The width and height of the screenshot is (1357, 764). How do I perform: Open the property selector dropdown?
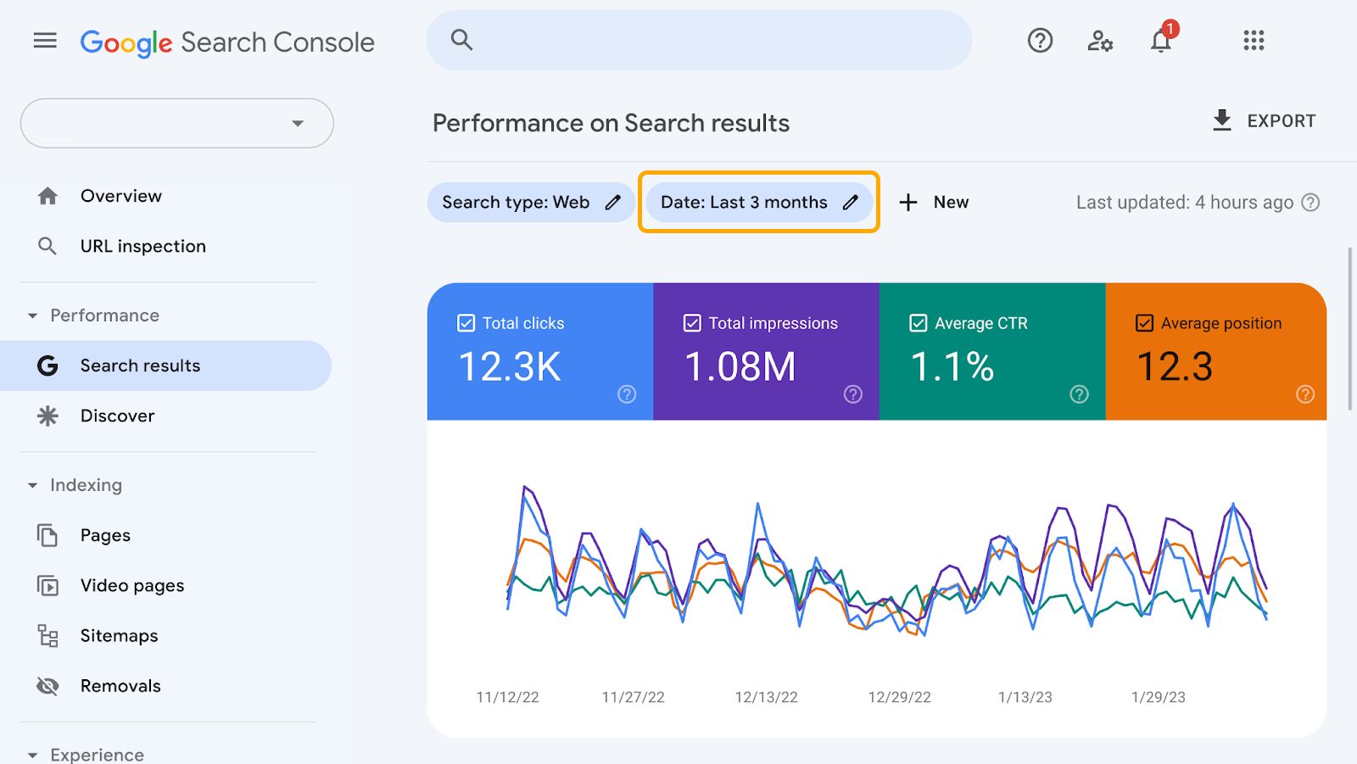pyautogui.click(x=296, y=123)
